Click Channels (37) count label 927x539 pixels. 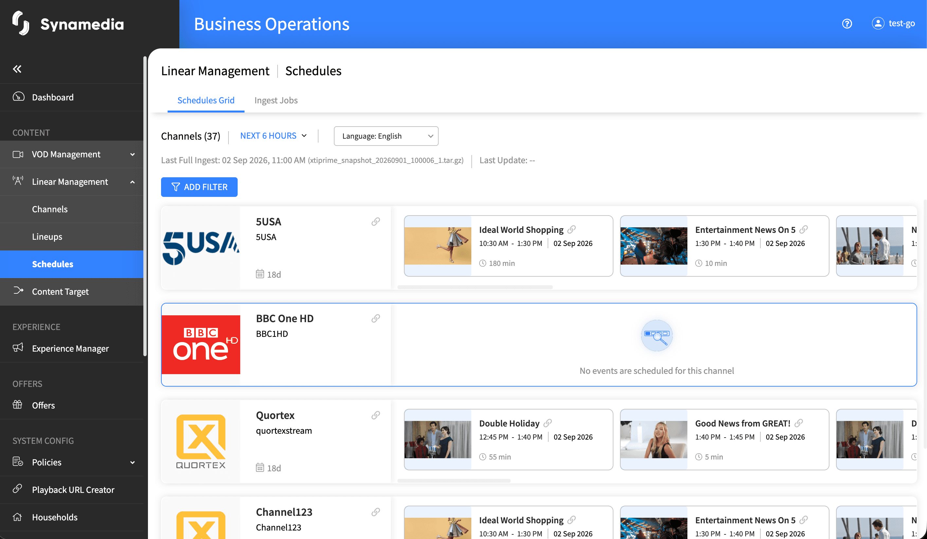(191, 136)
